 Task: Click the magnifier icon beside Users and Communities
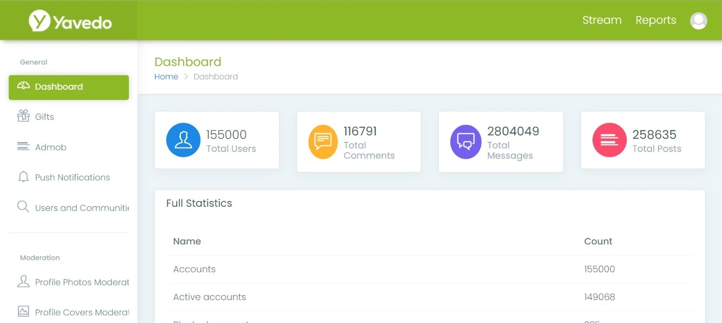point(23,207)
